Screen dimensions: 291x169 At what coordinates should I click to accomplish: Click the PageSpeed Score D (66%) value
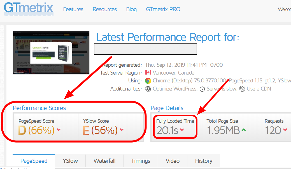(x=36, y=130)
